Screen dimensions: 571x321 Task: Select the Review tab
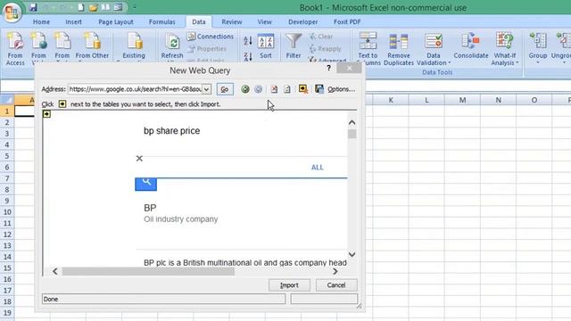[232, 21]
